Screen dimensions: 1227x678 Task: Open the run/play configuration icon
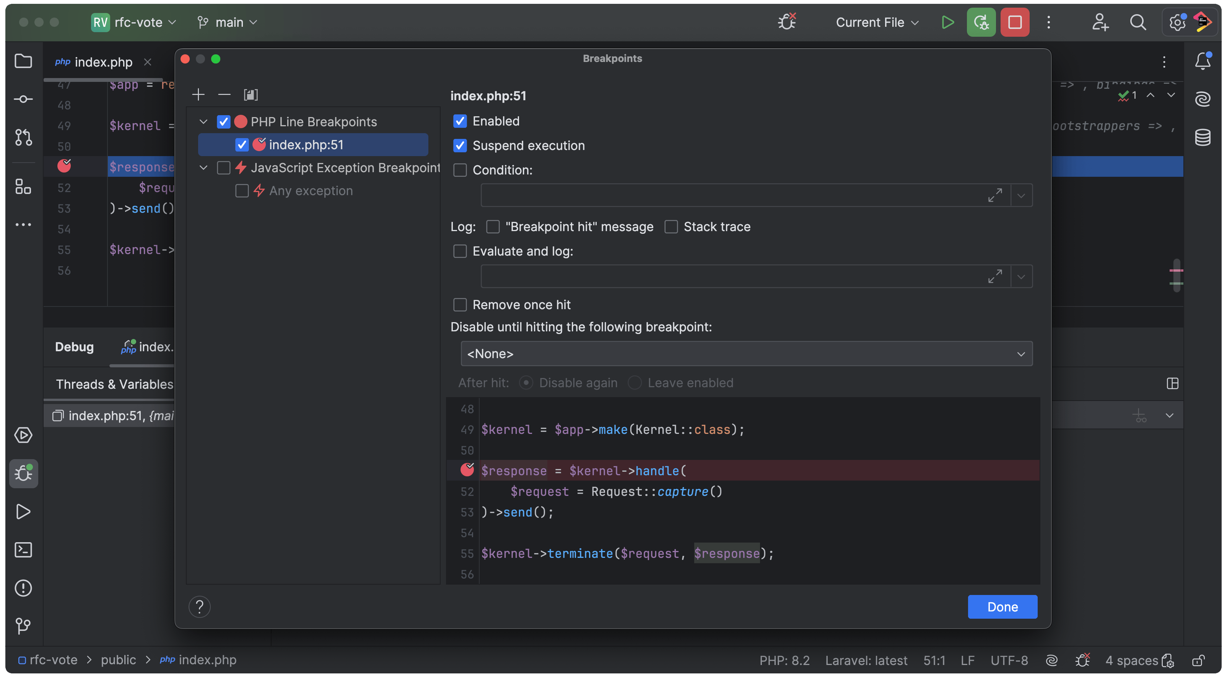pyautogui.click(x=947, y=23)
